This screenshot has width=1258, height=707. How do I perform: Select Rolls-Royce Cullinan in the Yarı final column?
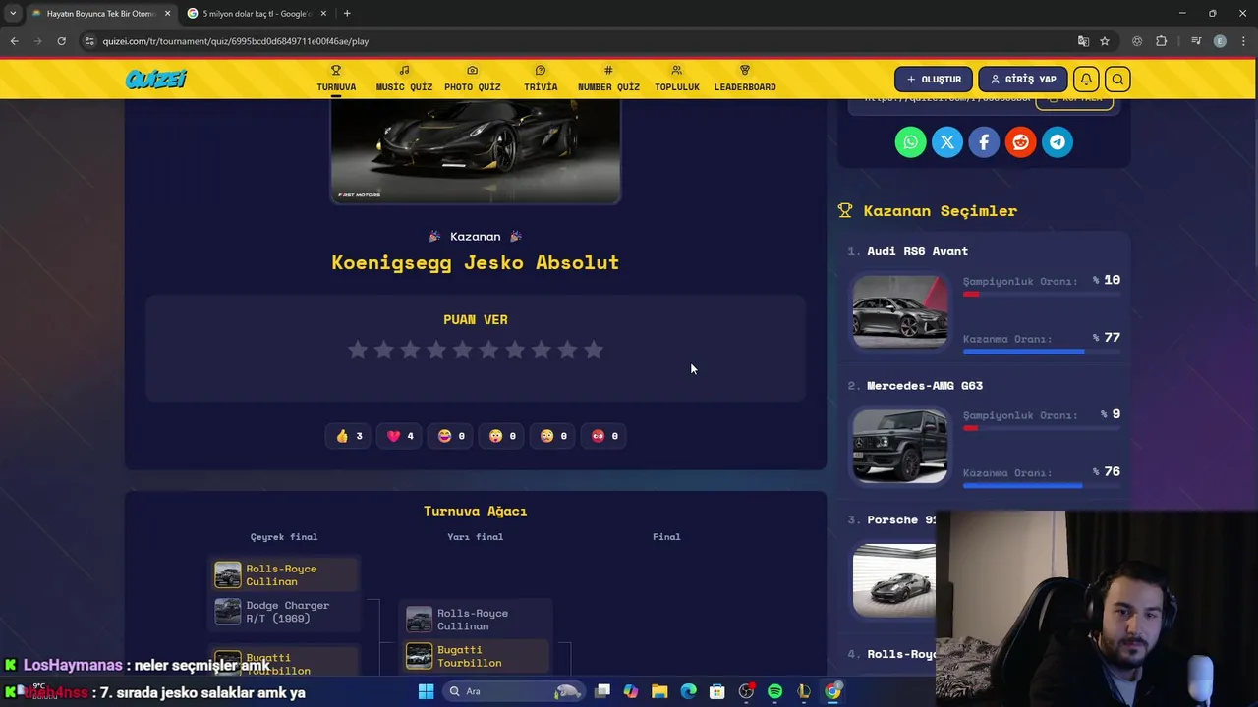476,620
